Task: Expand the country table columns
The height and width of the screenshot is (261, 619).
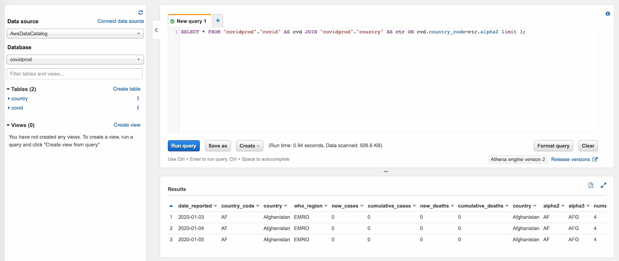Action: [x=9, y=99]
